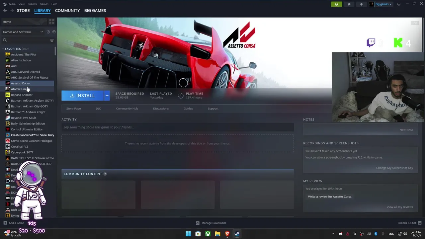
Task: Show hidden system tray icons chevron
Action: click(x=333, y=234)
